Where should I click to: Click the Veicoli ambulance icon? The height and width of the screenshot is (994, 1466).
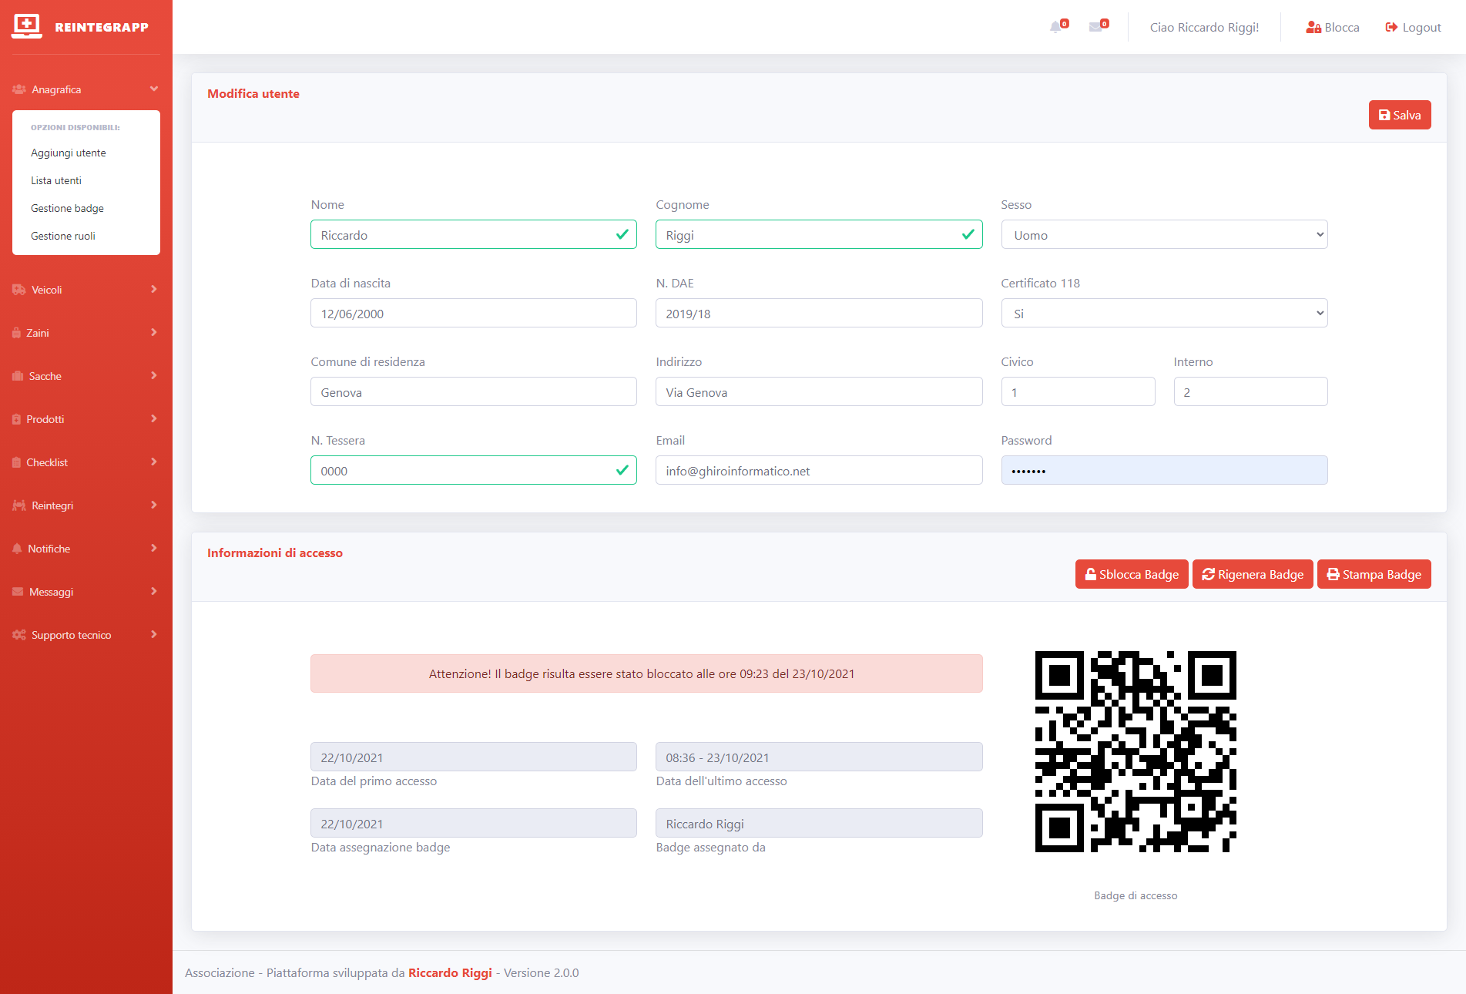point(19,290)
